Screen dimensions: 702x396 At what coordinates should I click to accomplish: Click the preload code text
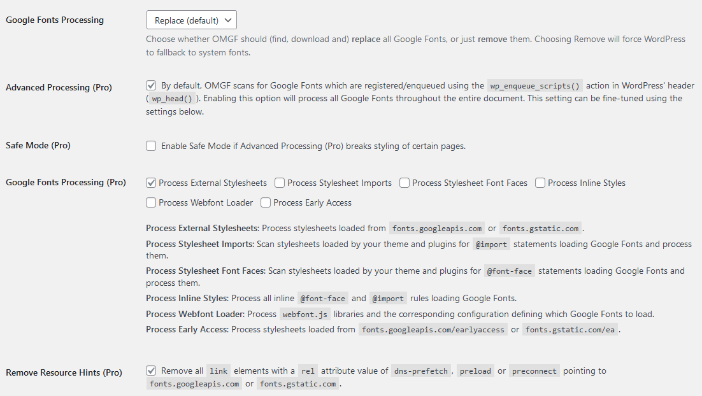pos(475,371)
